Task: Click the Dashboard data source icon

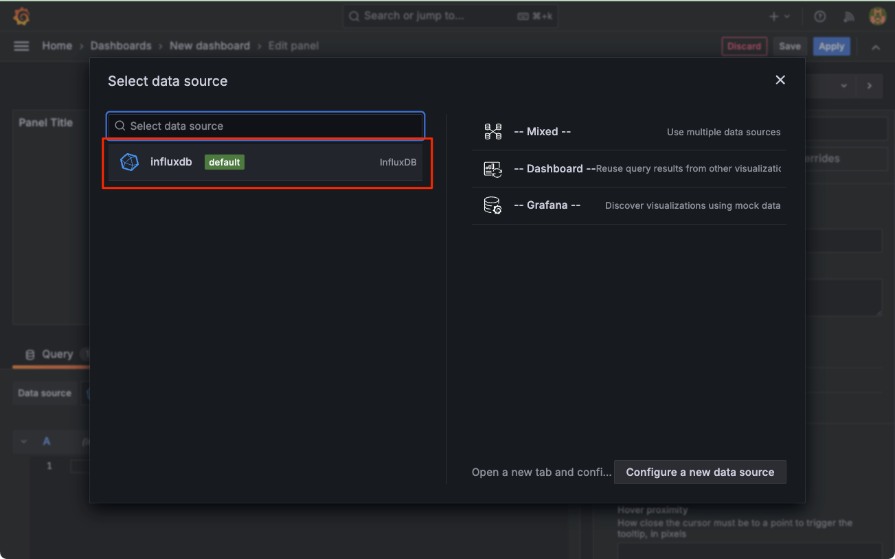Action: pos(493,169)
